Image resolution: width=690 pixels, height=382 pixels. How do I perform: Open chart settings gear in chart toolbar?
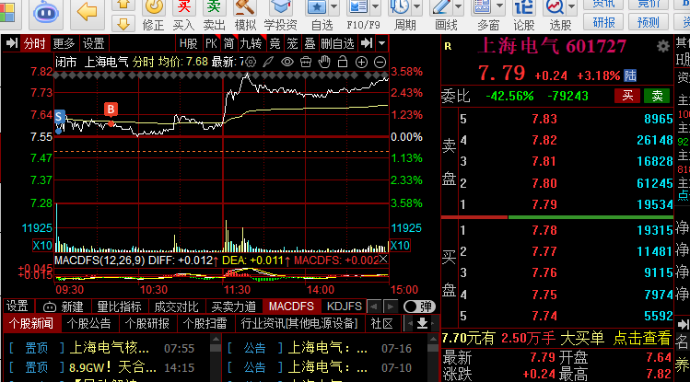[251, 62]
